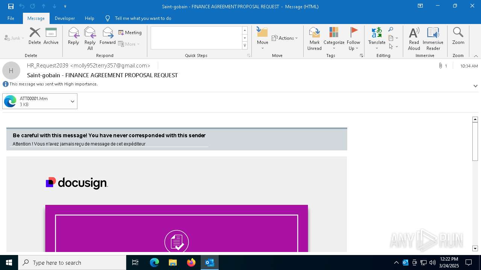Click the docusign logo
This screenshot has height=270, width=481.
pyautogui.click(x=77, y=183)
